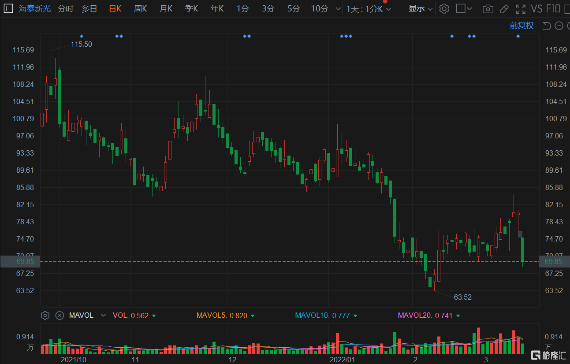
Task: Switch to the 季K tab
Action: 191,8
